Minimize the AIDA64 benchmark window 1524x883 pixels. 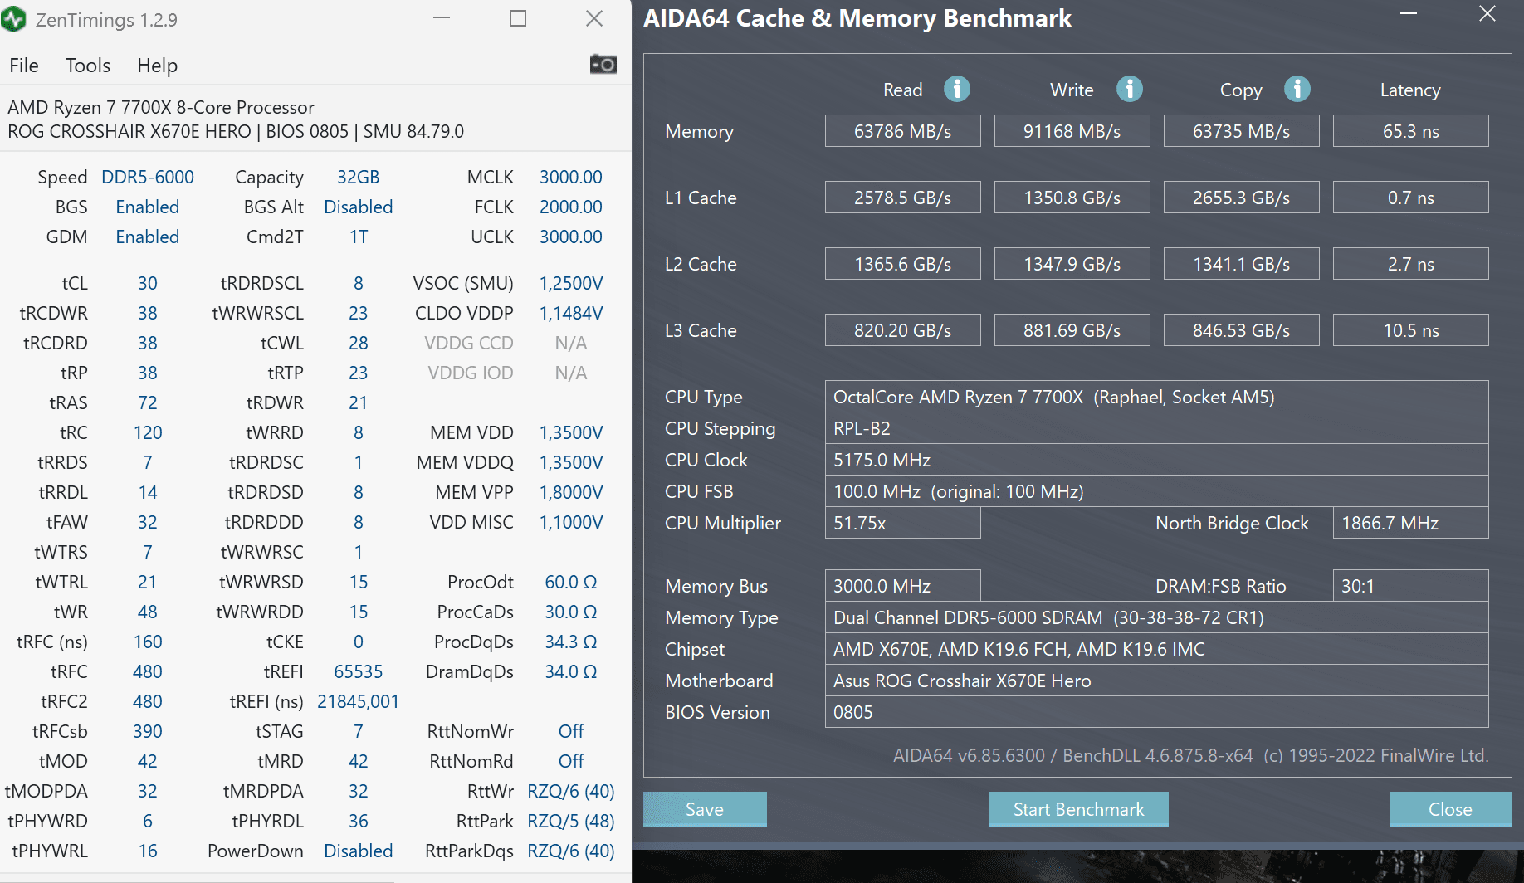[1409, 14]
